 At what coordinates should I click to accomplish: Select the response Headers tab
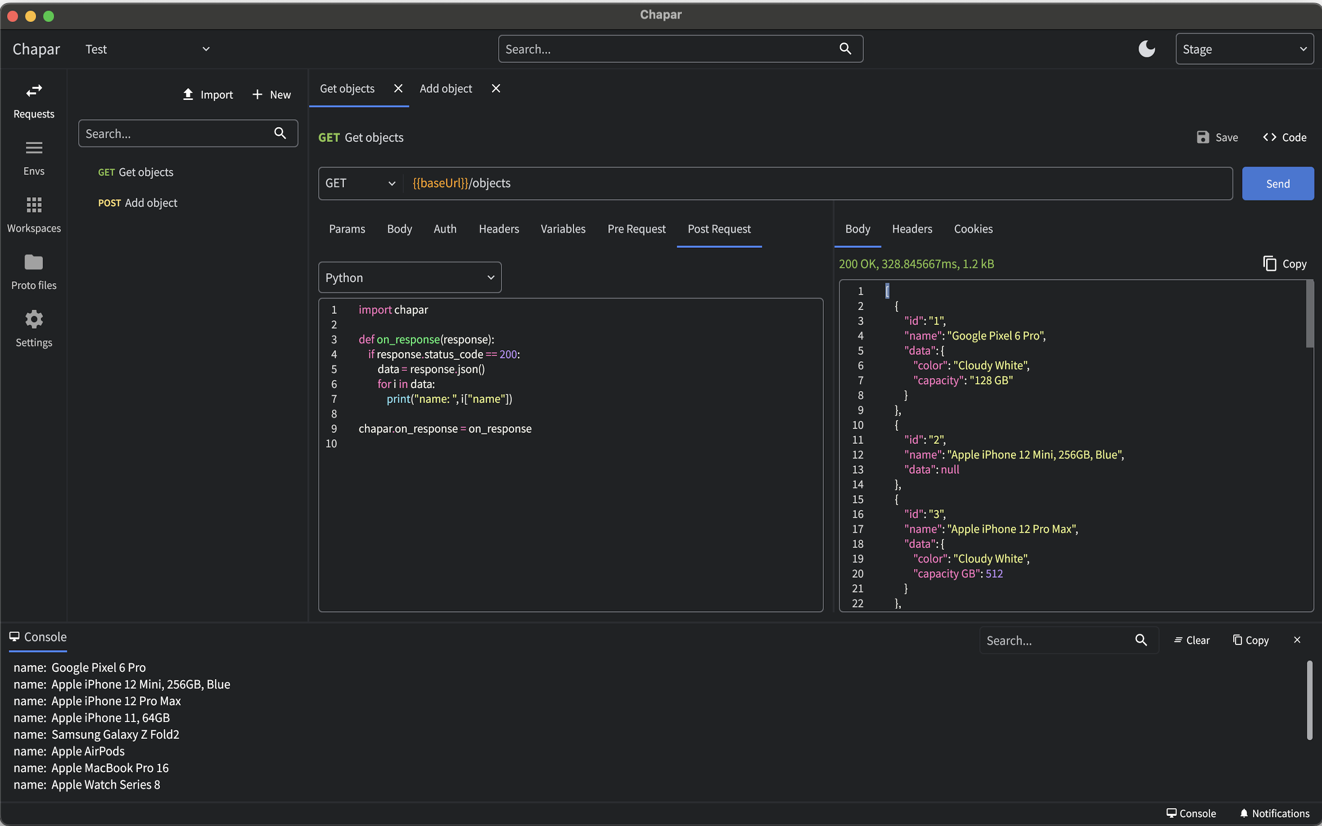pyautogui.click(x=912, y=229)
